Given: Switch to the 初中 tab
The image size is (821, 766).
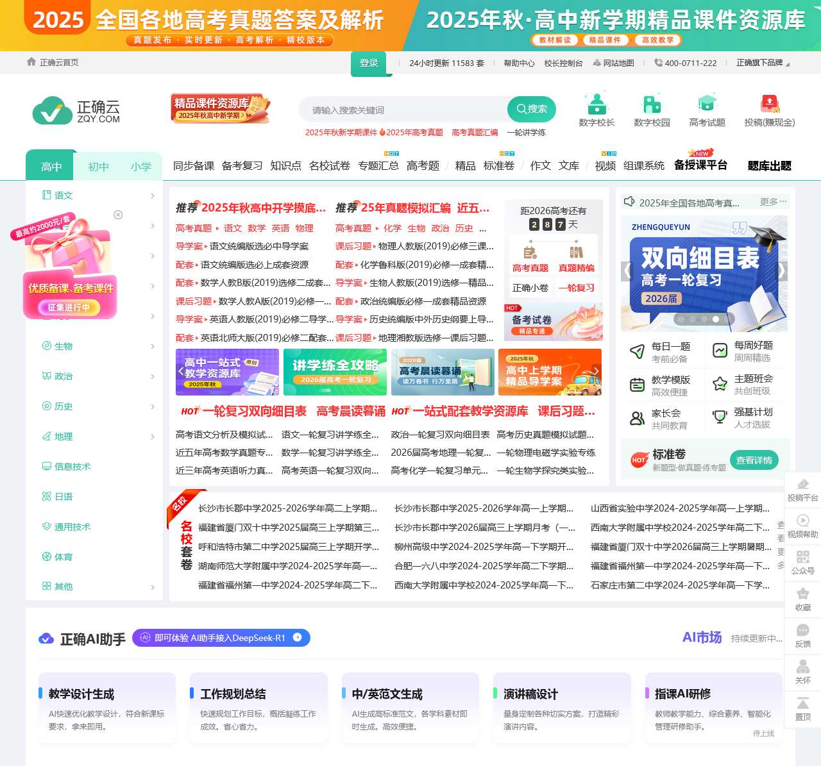Looking at the screenshot, I should click(x=97, y=166).
